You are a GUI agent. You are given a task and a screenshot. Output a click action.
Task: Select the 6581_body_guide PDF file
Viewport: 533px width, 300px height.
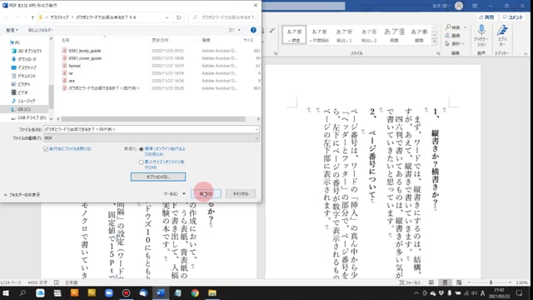85,51
